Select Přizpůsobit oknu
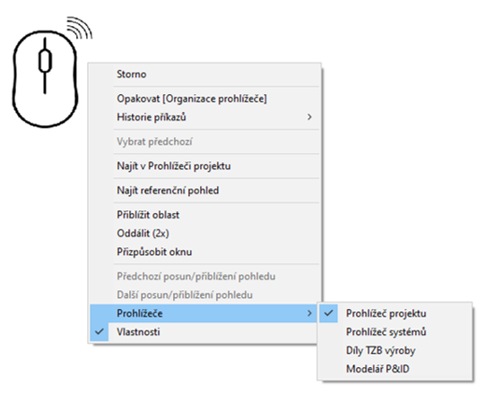This screenshot has height=393, width=485. point(204,252)
